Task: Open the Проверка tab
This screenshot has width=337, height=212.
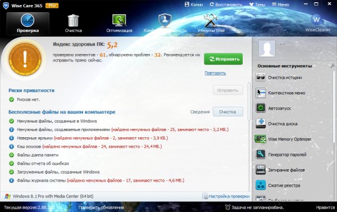Action: pyautogui.click(x=28, y=24)
